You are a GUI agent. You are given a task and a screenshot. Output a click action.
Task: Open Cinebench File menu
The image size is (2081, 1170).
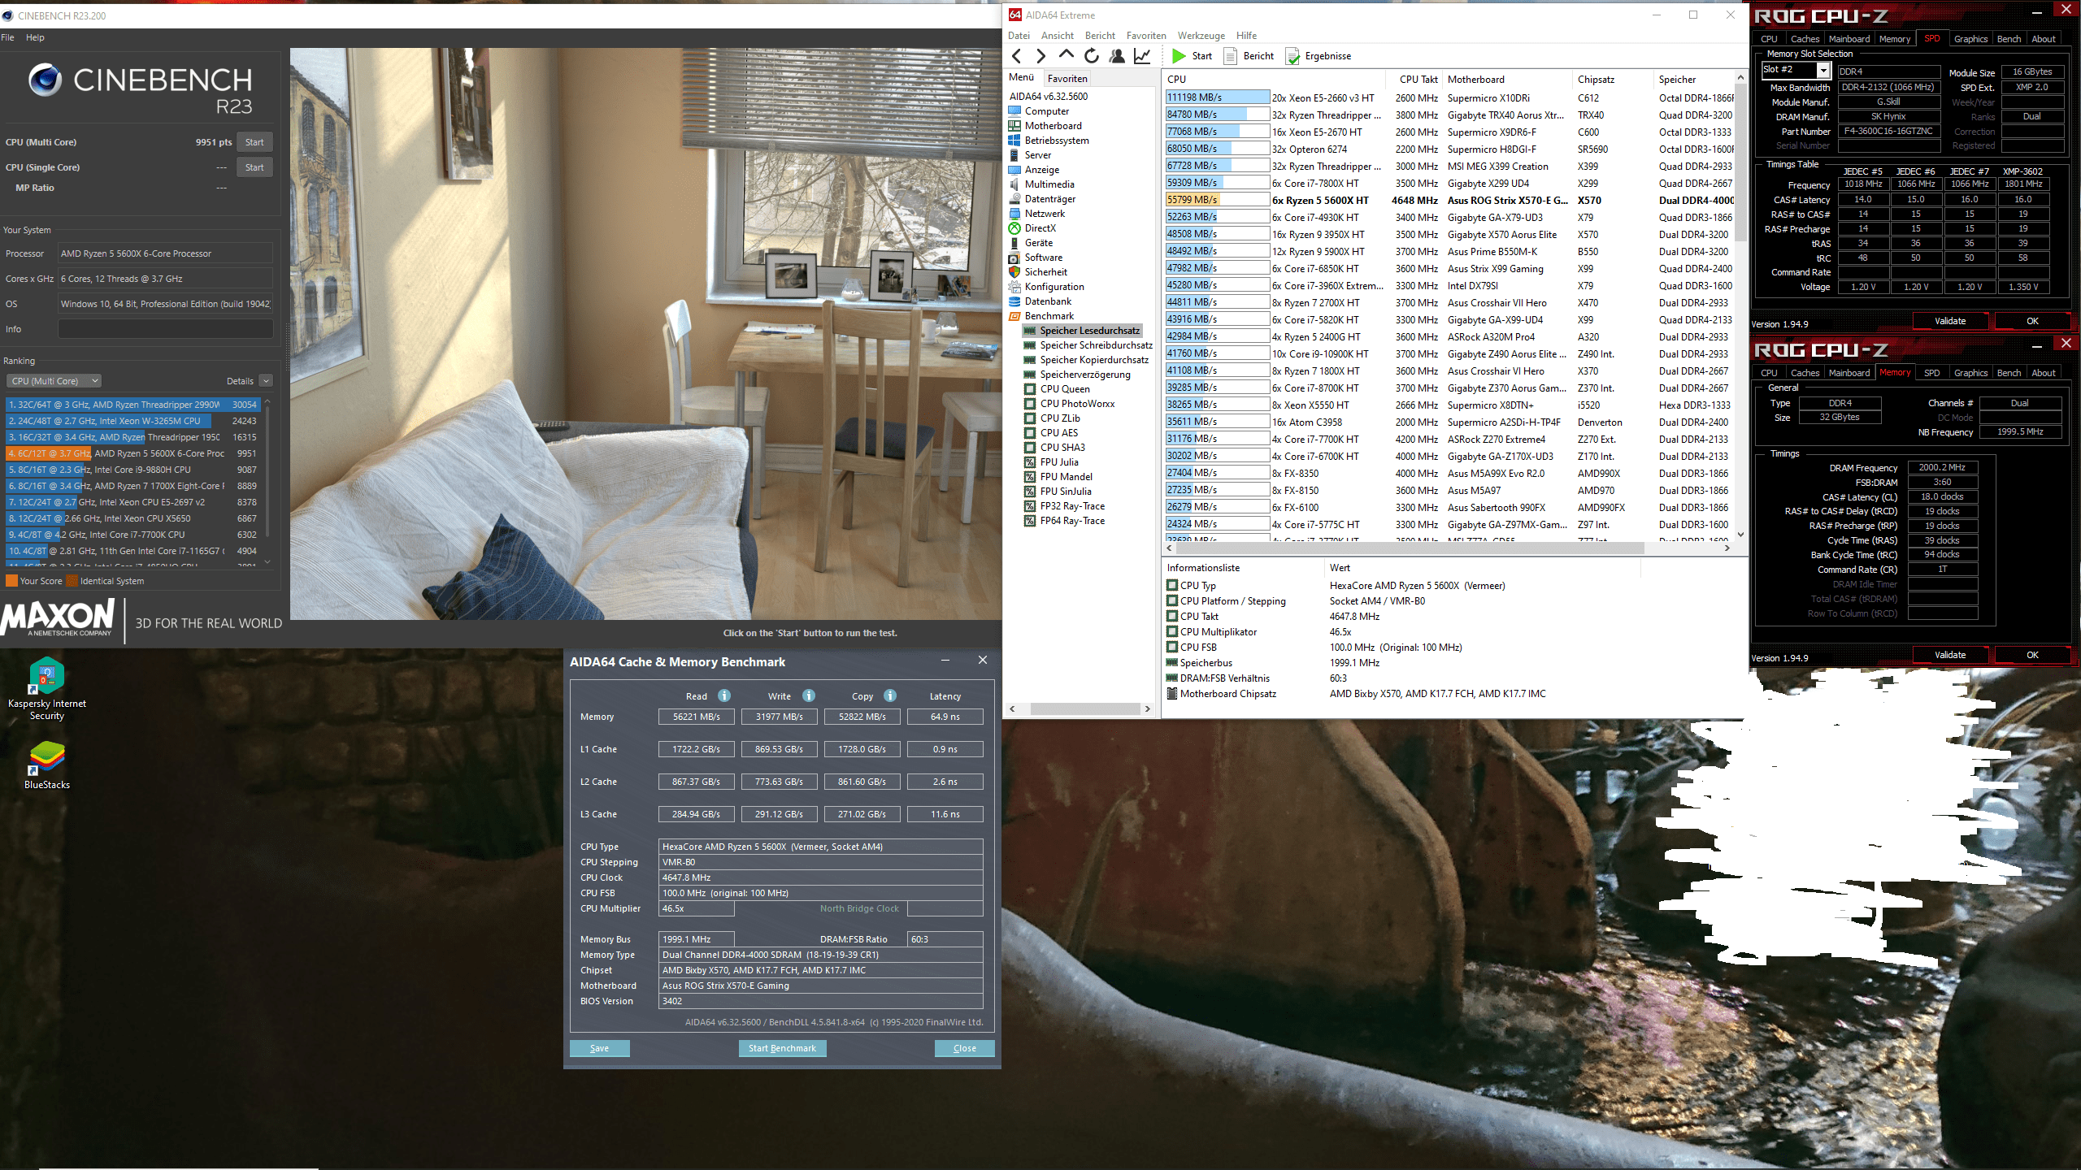(7, 37)
